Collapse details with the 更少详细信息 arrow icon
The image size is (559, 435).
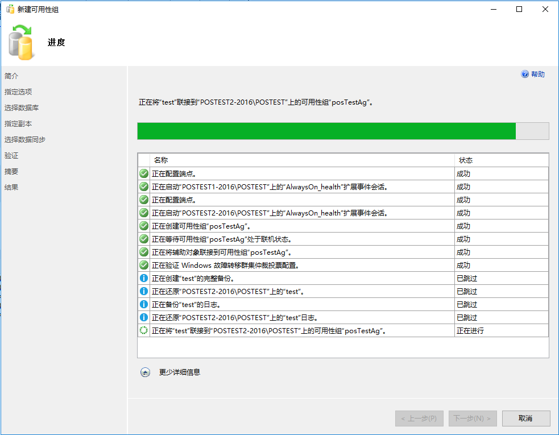click(145, 372)
